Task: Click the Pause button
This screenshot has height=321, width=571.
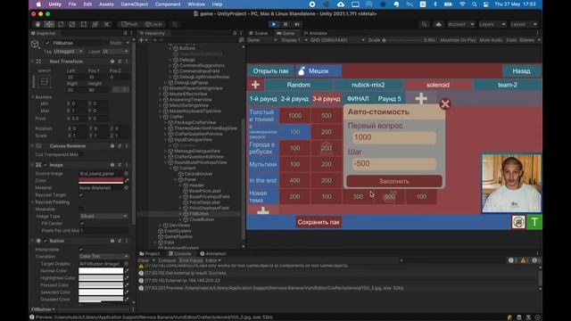Action: (x=285, y=24)
